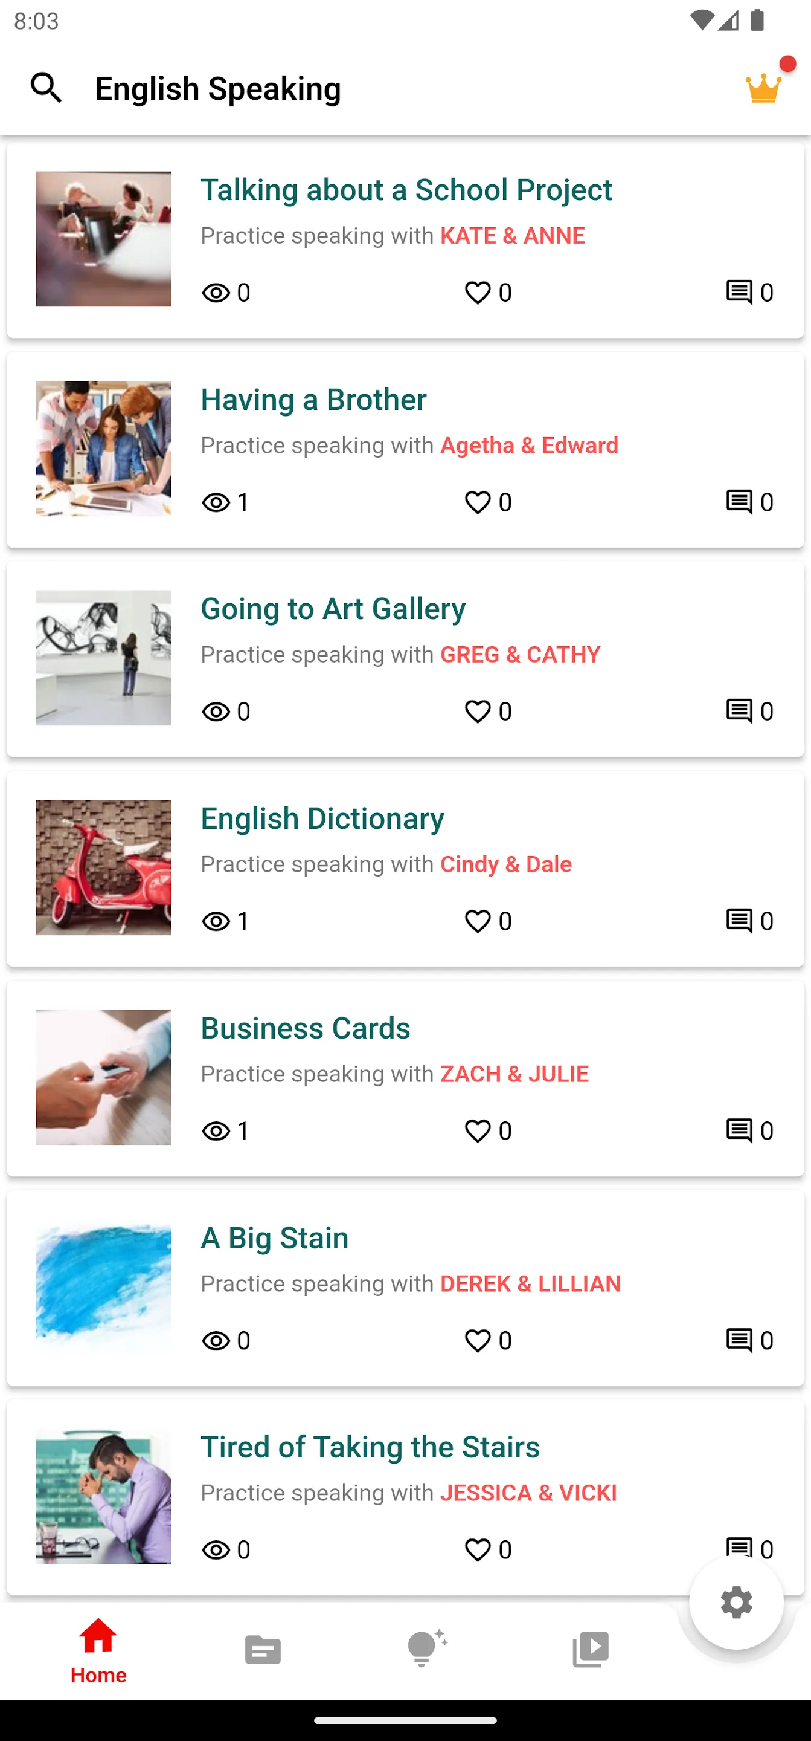Open the settings gear floating button
This screenshot has width=811, height=1741.
click(736, 1602)
